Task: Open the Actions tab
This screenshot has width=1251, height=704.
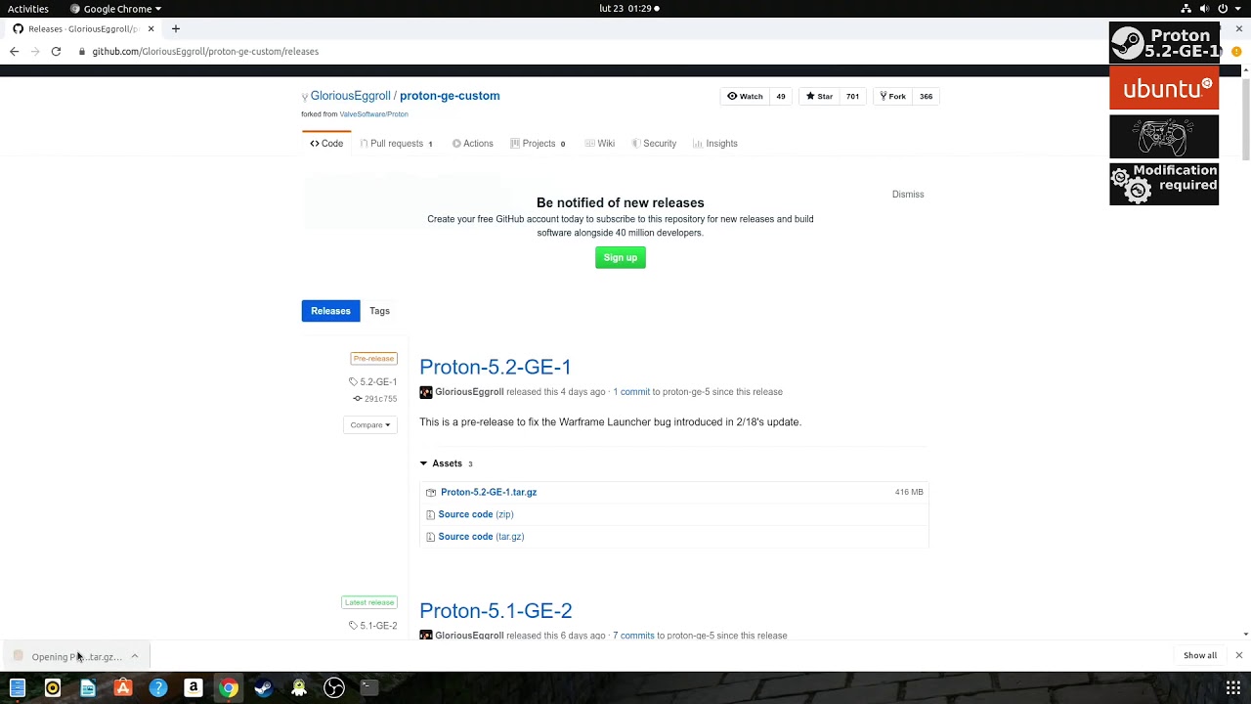Action: point(473,143)
